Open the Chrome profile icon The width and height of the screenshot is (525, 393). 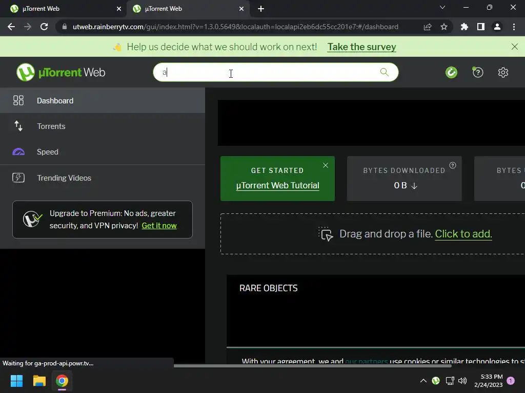497,27
